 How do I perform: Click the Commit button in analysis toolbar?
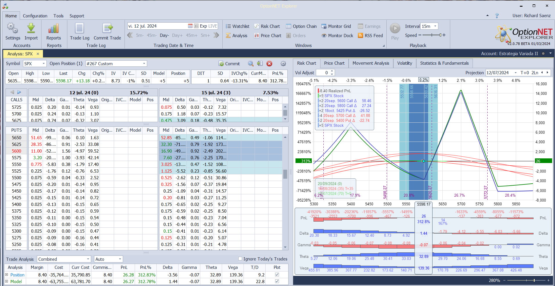click(x=229, y=64)
